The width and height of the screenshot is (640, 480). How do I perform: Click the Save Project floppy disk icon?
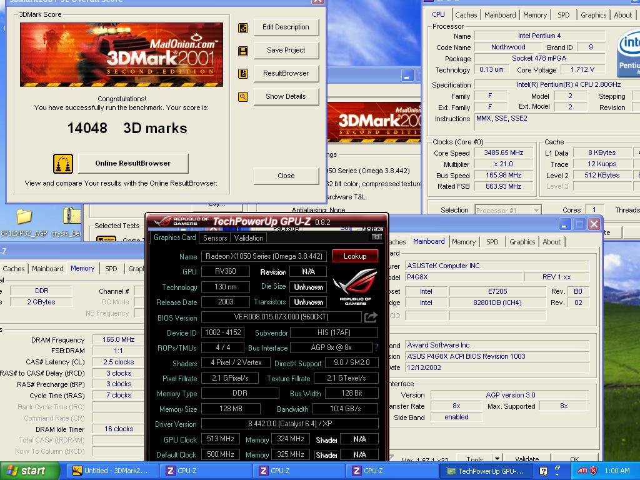(243, 51)
